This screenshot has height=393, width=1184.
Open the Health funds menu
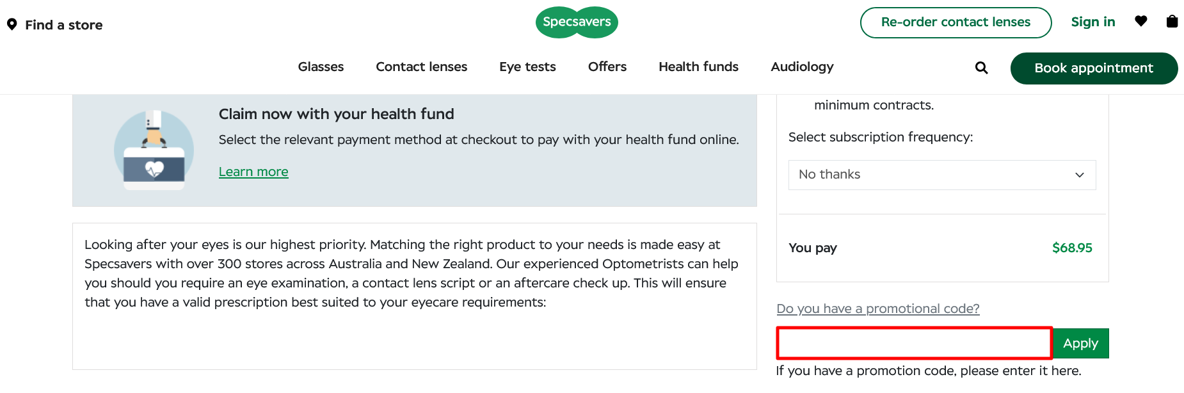[698, 67]
